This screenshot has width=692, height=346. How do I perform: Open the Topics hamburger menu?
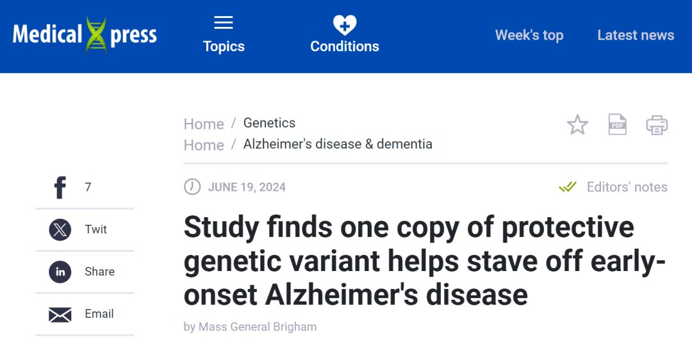pos(224,23)
